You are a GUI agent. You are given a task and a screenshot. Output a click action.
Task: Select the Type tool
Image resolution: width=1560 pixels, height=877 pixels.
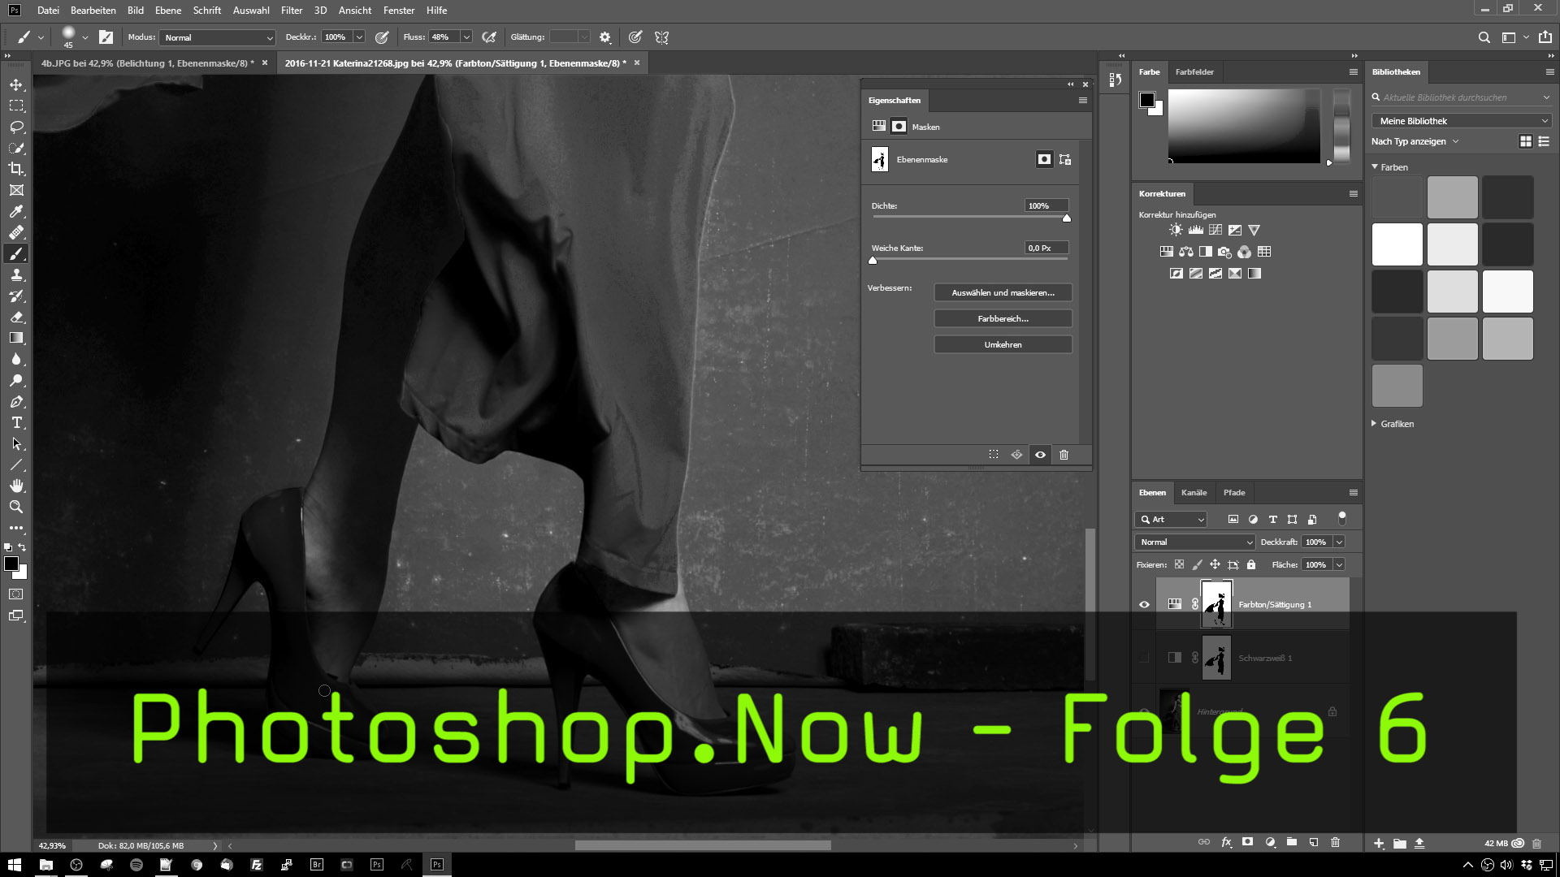pyautogui.click(x=16, y=423)
